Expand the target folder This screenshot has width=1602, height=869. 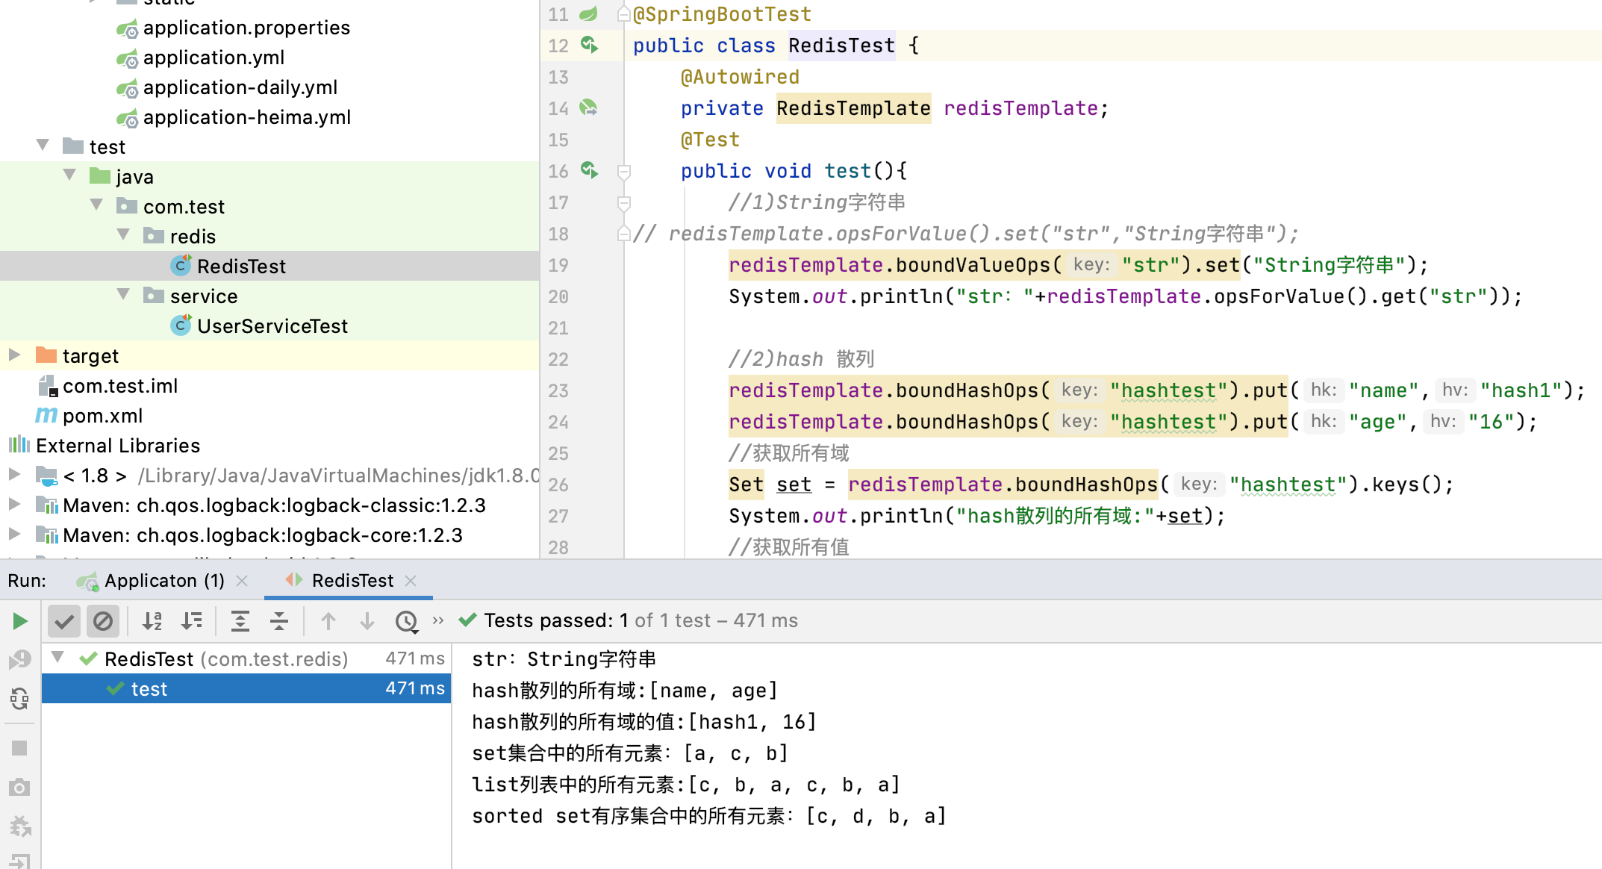[x=14, y=355]
